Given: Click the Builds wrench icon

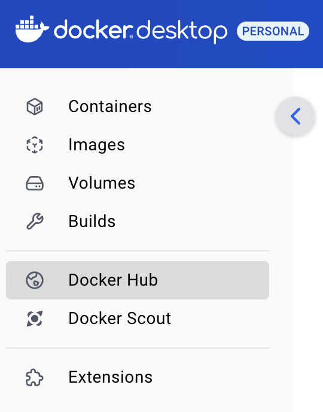Looking at the screenshot, I should point(35,221).
